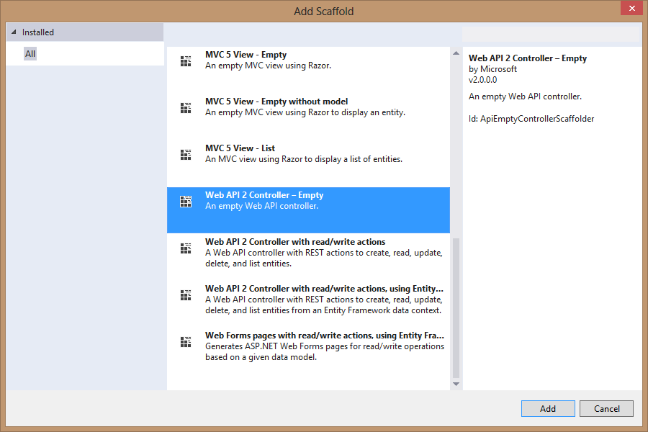Viewport: 648px width, 432px height.
Task: Click the Web Forms pages scaffold icon
Action: click(186, 341)
